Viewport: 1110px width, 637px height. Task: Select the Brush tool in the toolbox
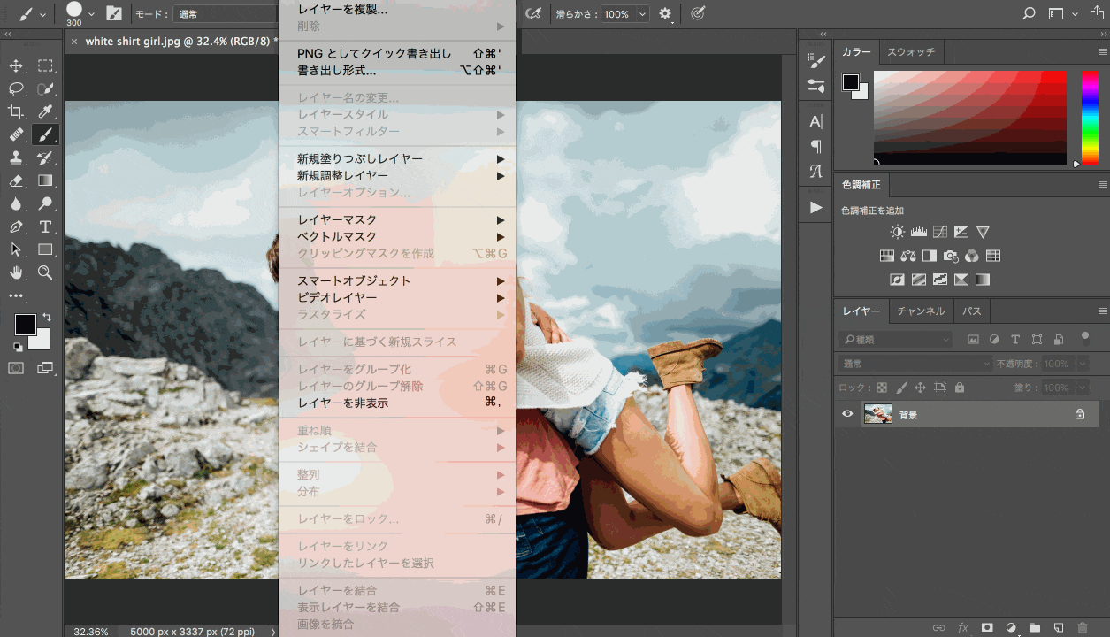[x=45, y=134]
